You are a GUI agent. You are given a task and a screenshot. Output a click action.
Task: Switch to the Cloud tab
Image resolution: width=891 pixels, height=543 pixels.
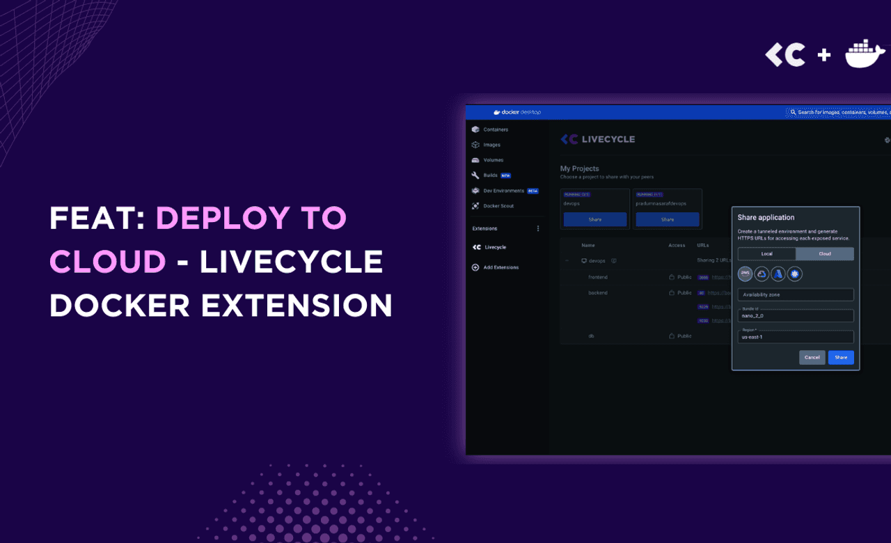pyautogui.click(x=825, y=254)
